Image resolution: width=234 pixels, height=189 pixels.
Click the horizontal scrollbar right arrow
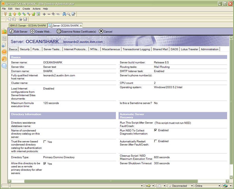tap(227, 181)
